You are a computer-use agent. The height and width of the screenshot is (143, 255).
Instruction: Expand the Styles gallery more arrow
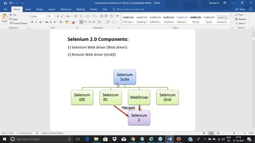point(231,23)
